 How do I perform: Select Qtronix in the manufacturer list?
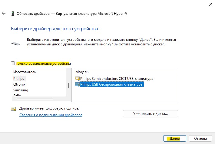pos(19,84)
